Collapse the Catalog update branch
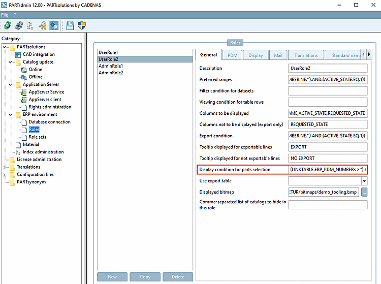The width and height of the screenshot is (381, 284). coord(11,62)
